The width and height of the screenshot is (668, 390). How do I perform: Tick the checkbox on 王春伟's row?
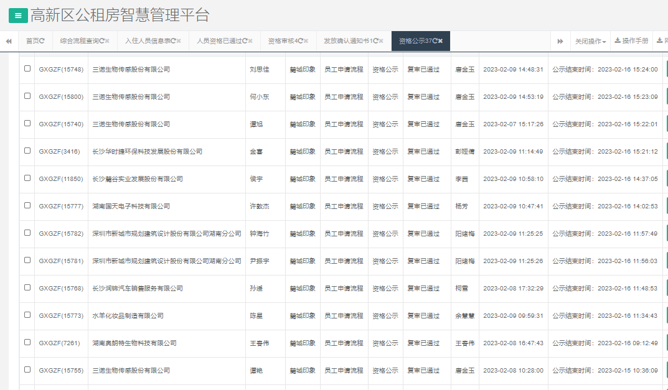27,343
